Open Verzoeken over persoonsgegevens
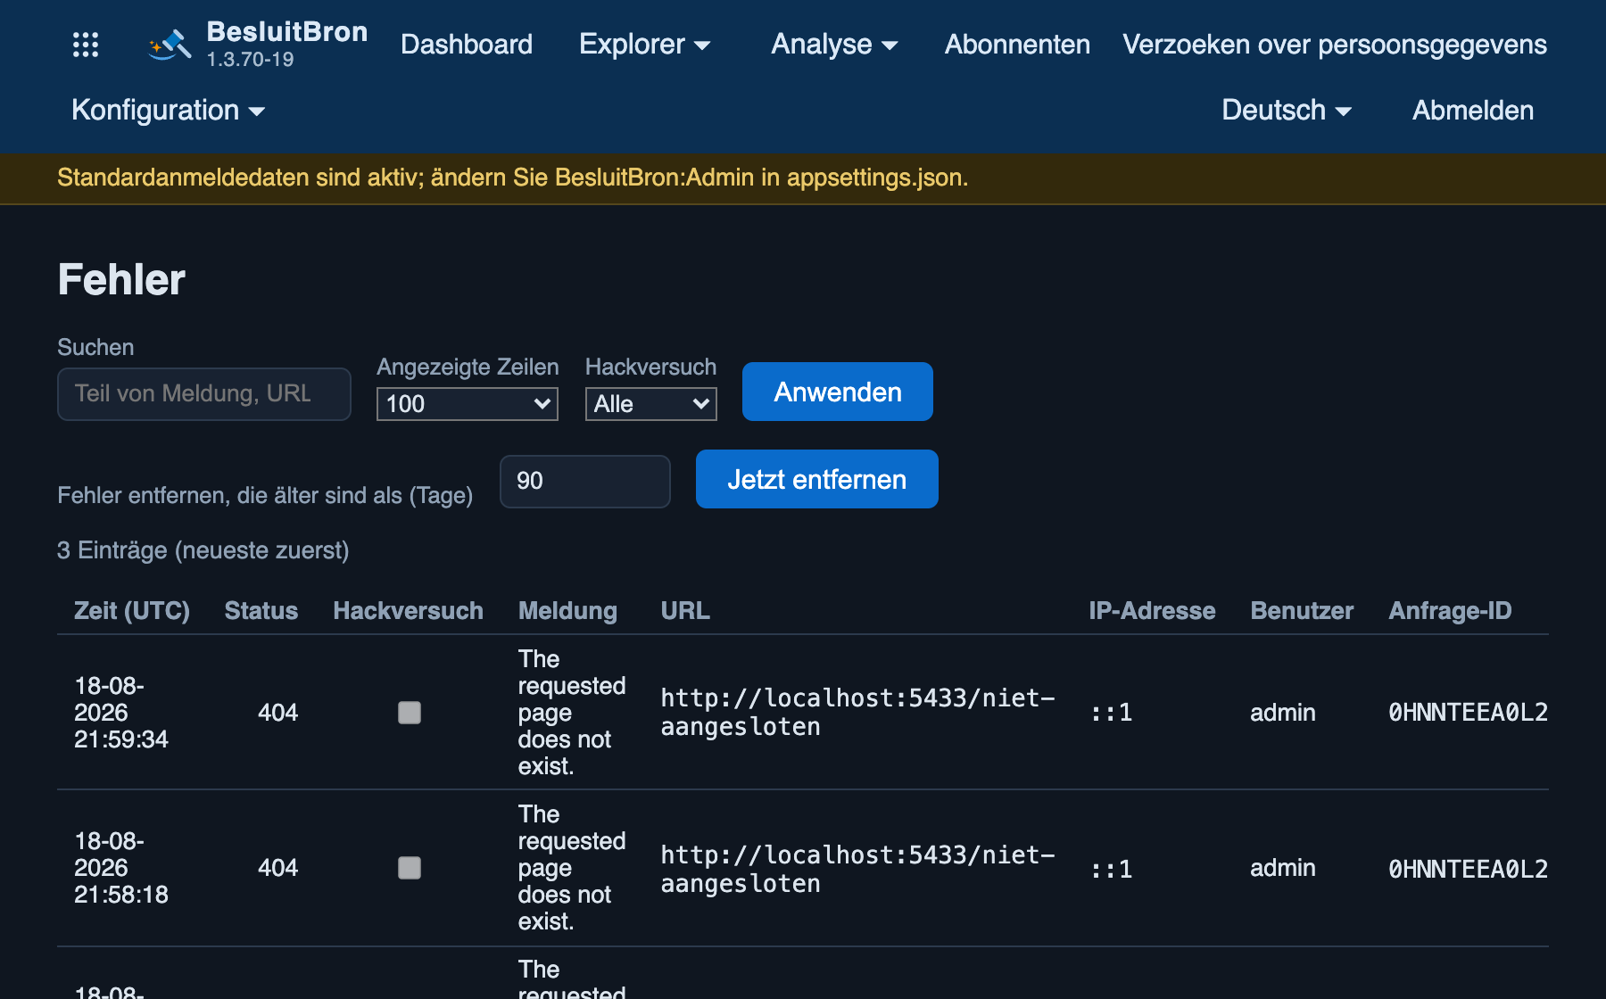Image resolution: width=1606 pixels, height=999 pixels. coord(1335,45)
